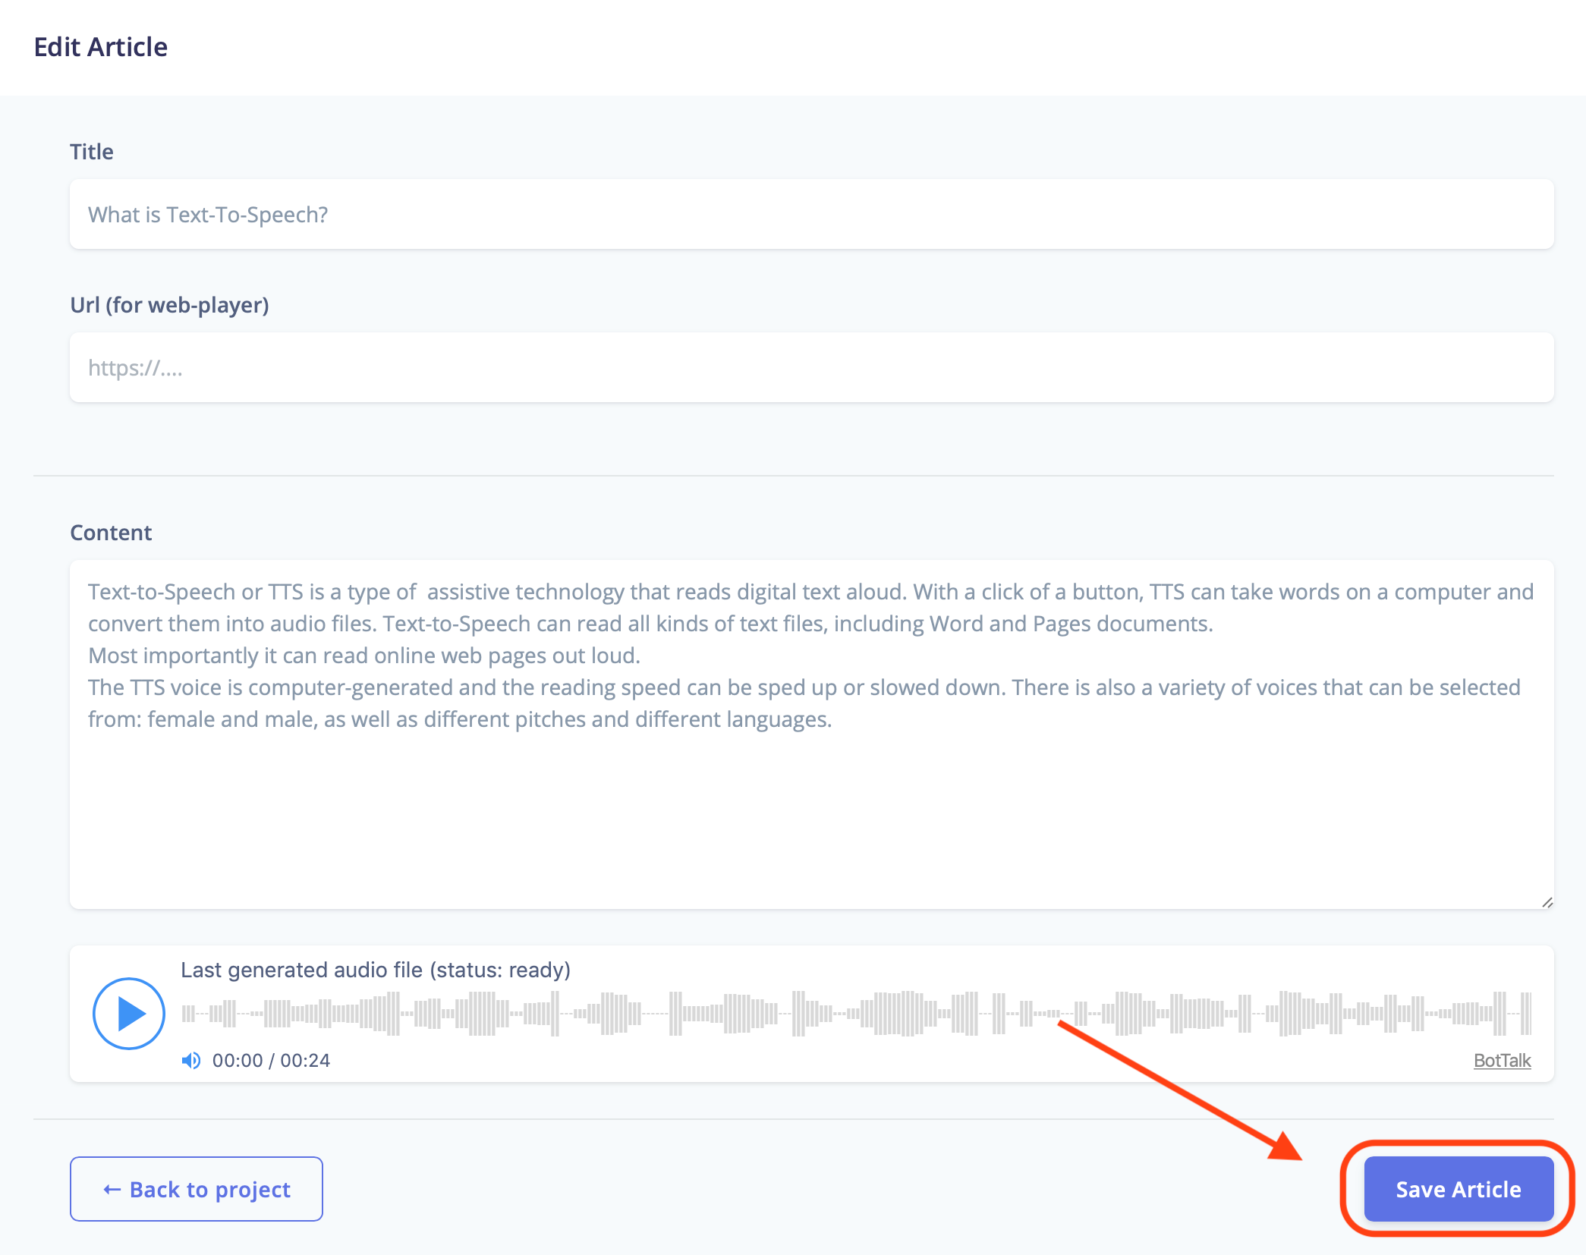The height and width of the screenshot is (1255, 1586).
Task: Click the Edit Article heading
Action: (x=101, y=47)
